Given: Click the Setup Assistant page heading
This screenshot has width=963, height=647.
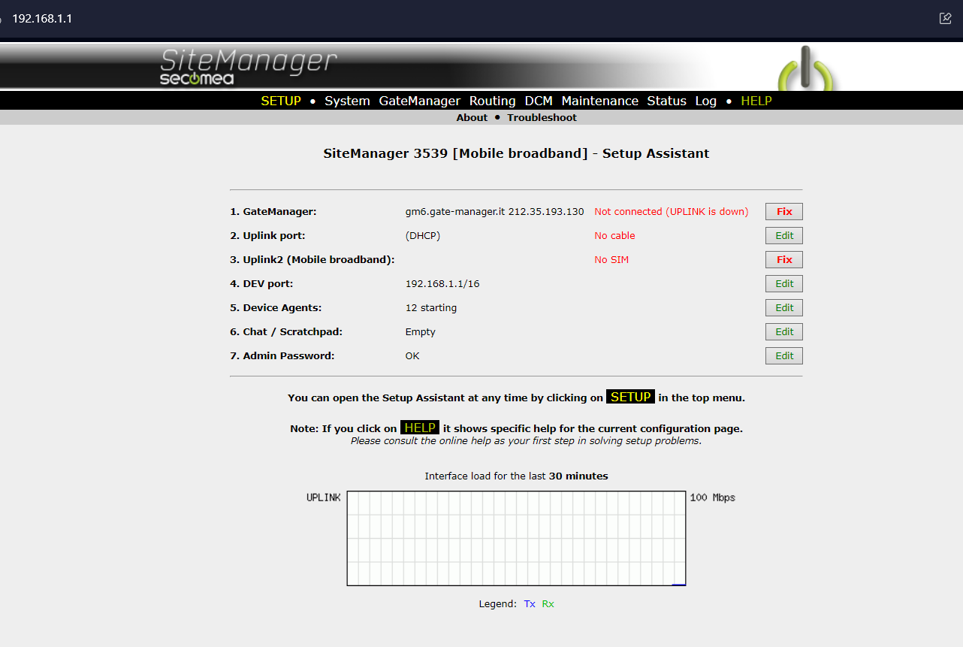Looking at the screenshot, I should pyautogui.click(x=516, y=153).
